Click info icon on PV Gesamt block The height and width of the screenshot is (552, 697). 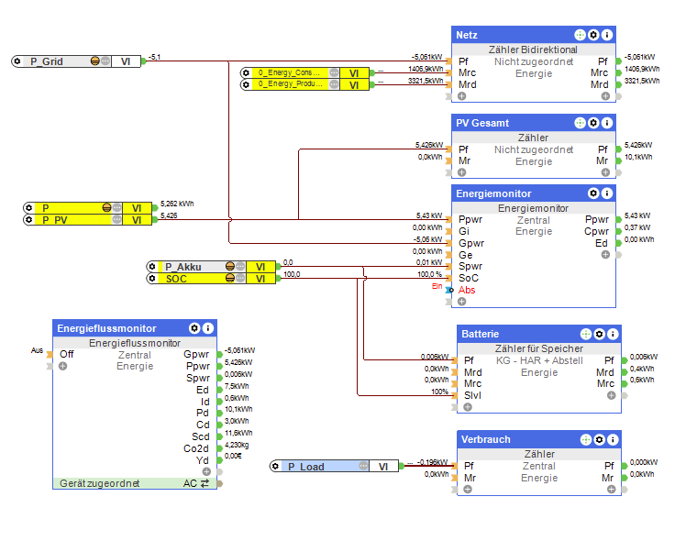pyautogui.click(x=607, y=123)
